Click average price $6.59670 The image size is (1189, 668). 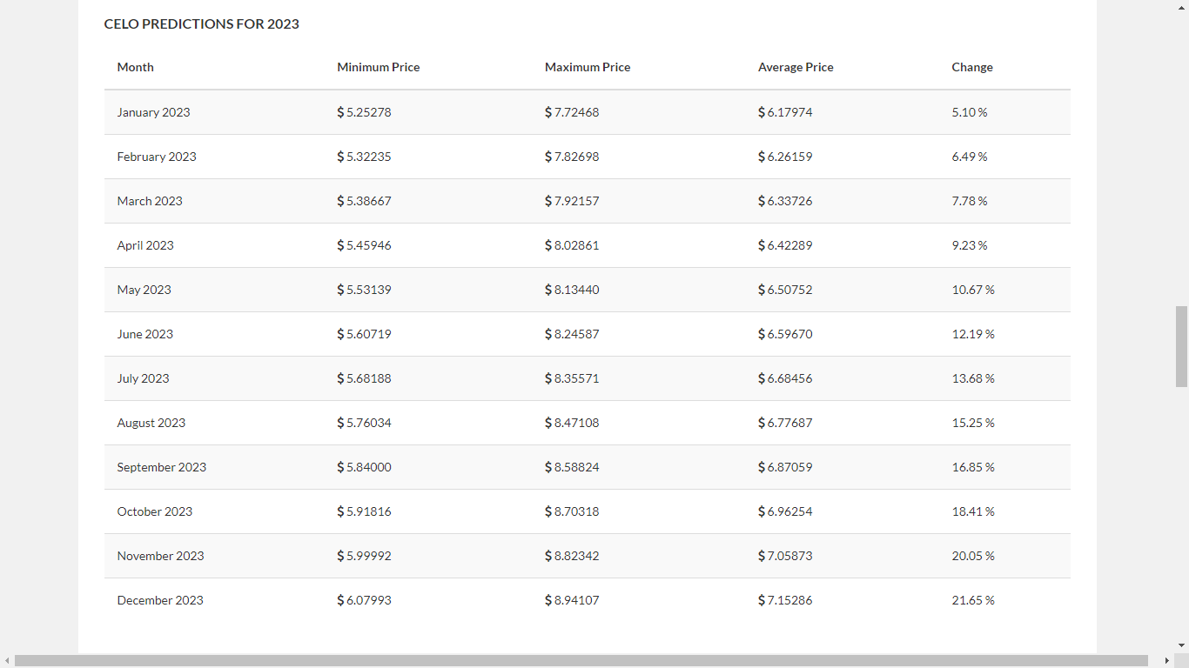tap(785, 334)
